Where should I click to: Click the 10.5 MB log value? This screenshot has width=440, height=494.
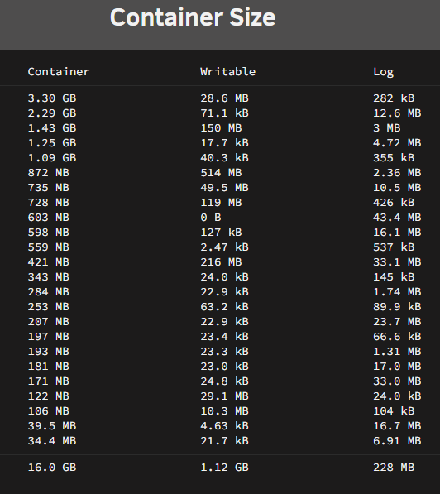click(397, 188)
